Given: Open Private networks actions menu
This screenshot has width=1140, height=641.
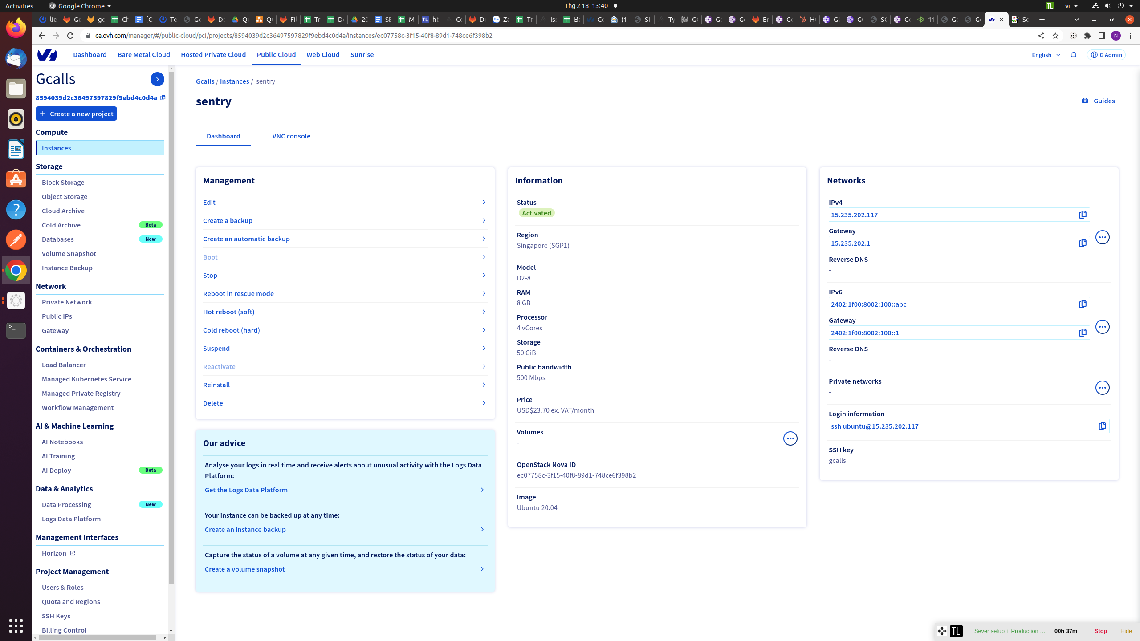Looking at the screenshot, I should 1102,388.
